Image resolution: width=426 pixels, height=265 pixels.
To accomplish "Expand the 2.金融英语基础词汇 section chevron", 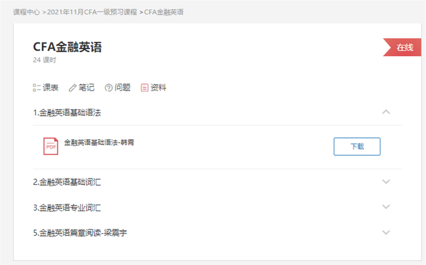I will [386, 182].
